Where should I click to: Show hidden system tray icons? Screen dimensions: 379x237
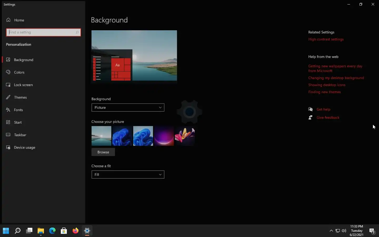(331, 231)
